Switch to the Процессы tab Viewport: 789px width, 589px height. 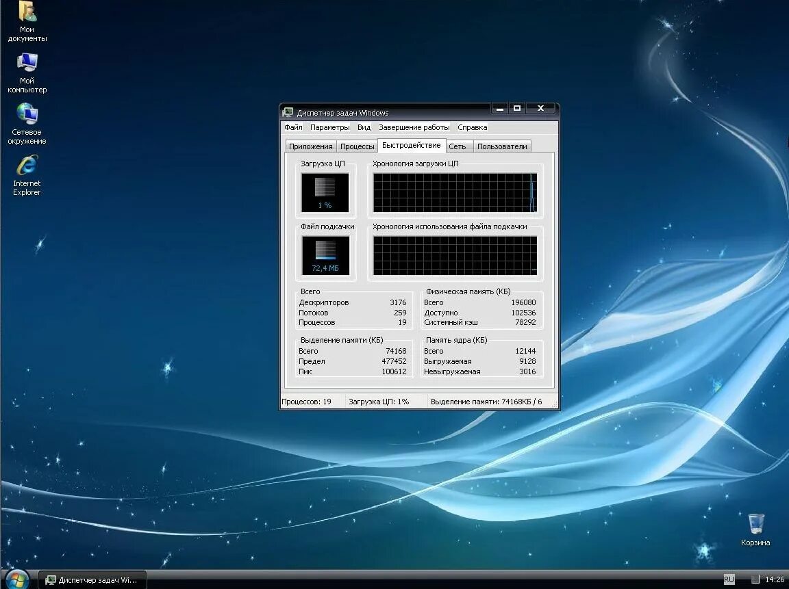pos(358,146)
